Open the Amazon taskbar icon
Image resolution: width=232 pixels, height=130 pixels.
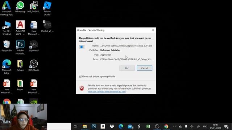103,126
